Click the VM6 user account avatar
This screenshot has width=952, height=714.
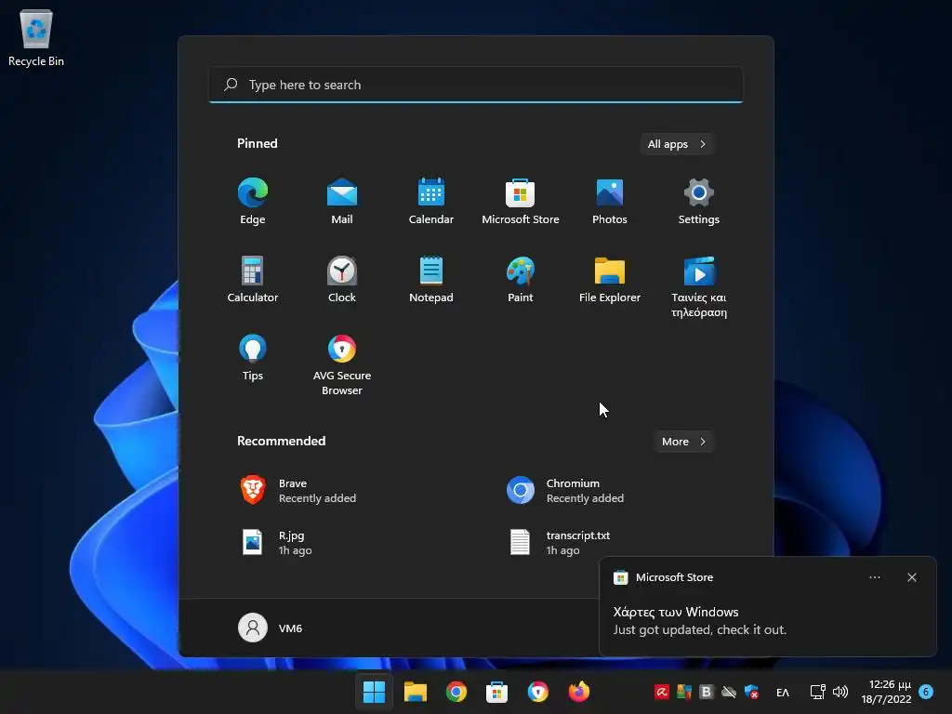point(253,628)
